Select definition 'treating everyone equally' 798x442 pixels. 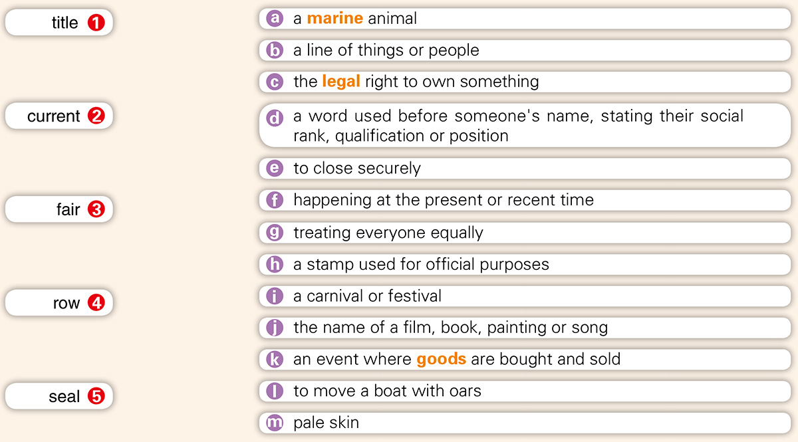(x=388, y=233)
